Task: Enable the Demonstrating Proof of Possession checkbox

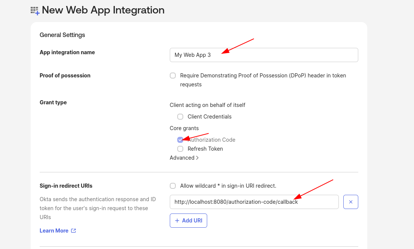Action: click(x=173, y=76)
